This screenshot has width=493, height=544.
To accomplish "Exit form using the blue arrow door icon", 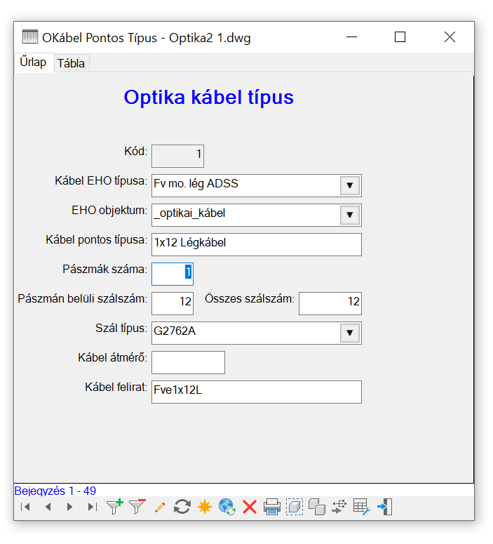I will point(384,507).
